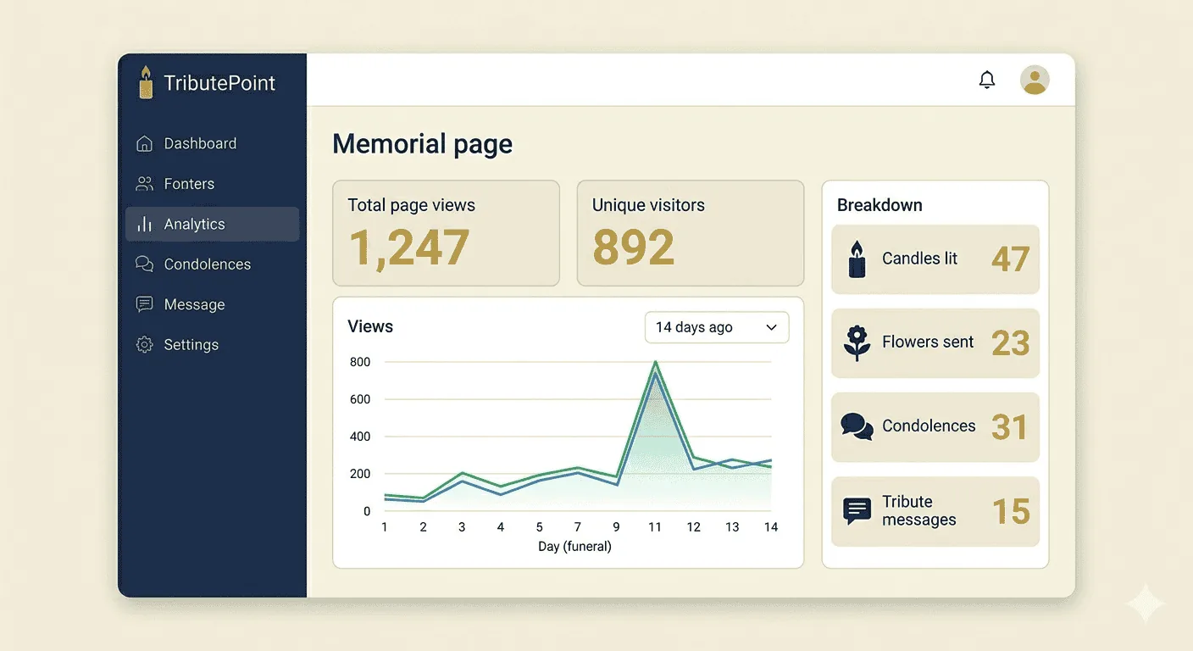Click the TributePoint candle logo

[x=145, y=82]
